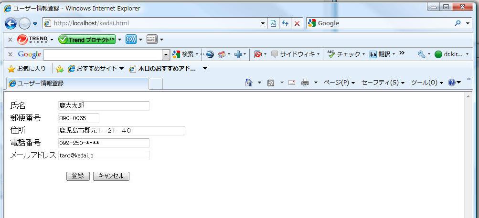
Task: Toggle the Trend プロテクト protection button
Action: [86, 40]
